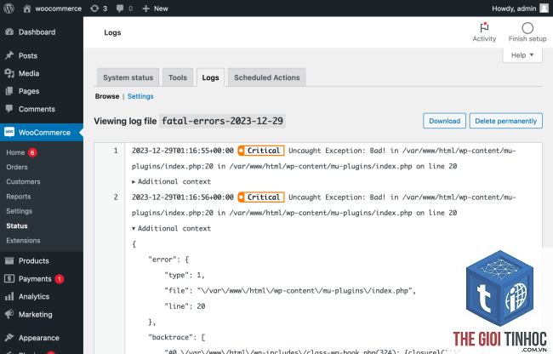
Task: Click the "line": 20 JSON entry
Action: click(x=185, y=306)
